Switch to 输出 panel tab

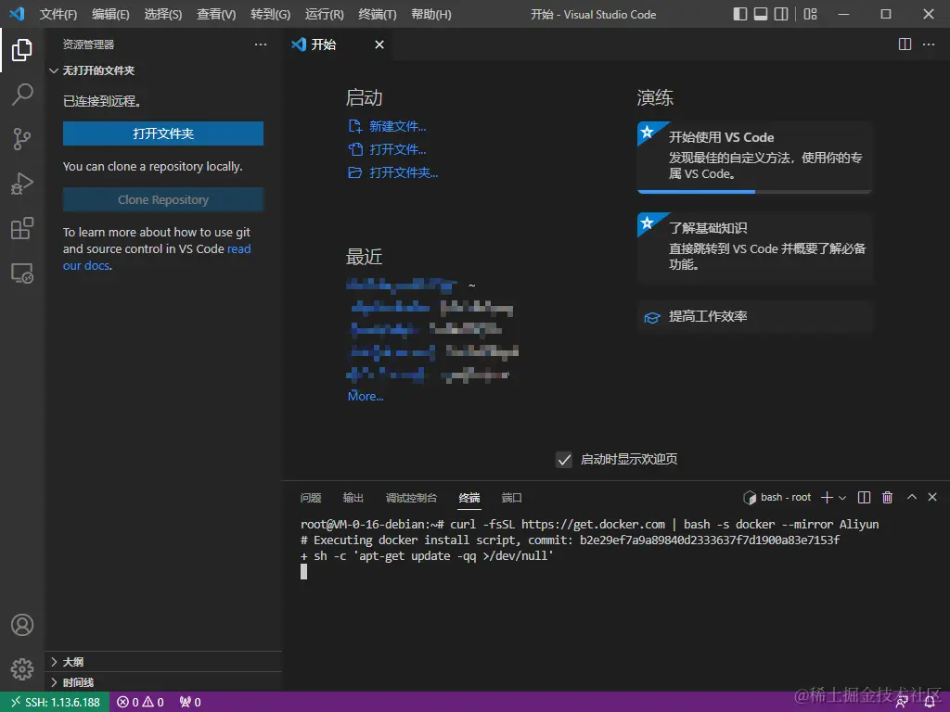pos(353,498)
